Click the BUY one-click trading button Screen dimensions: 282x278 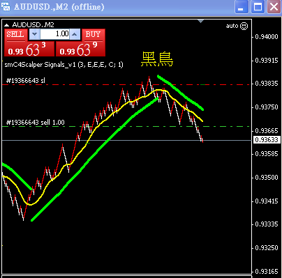click(x=94, y=35)
